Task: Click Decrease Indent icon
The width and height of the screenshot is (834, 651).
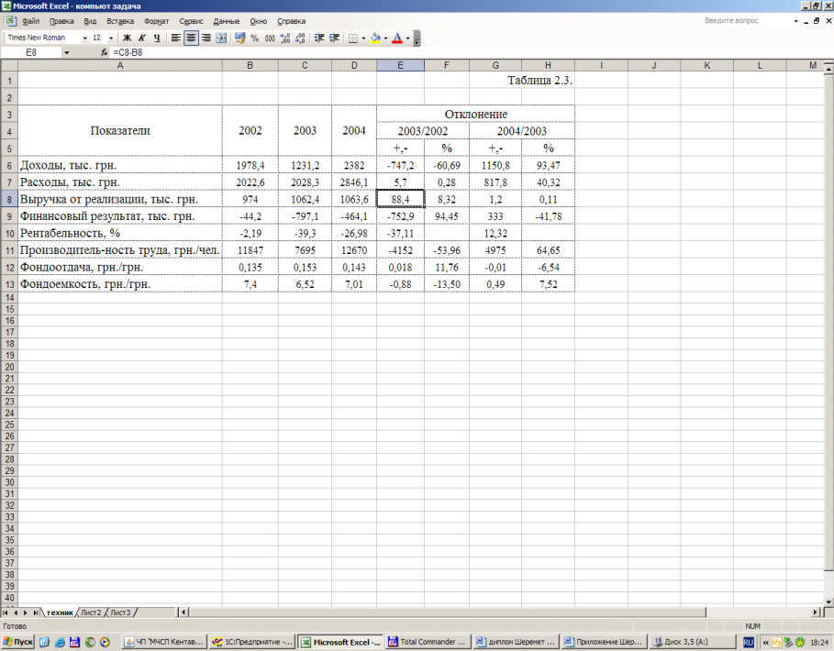Action: coord(319,38)
